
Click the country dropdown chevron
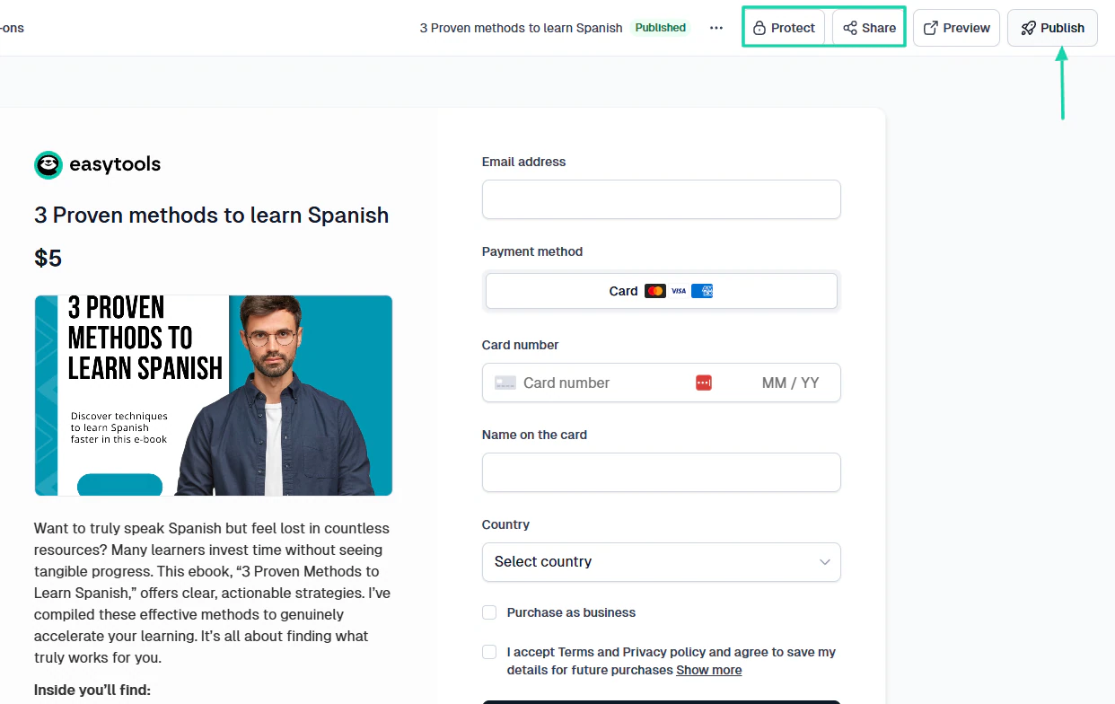[825, 562]
